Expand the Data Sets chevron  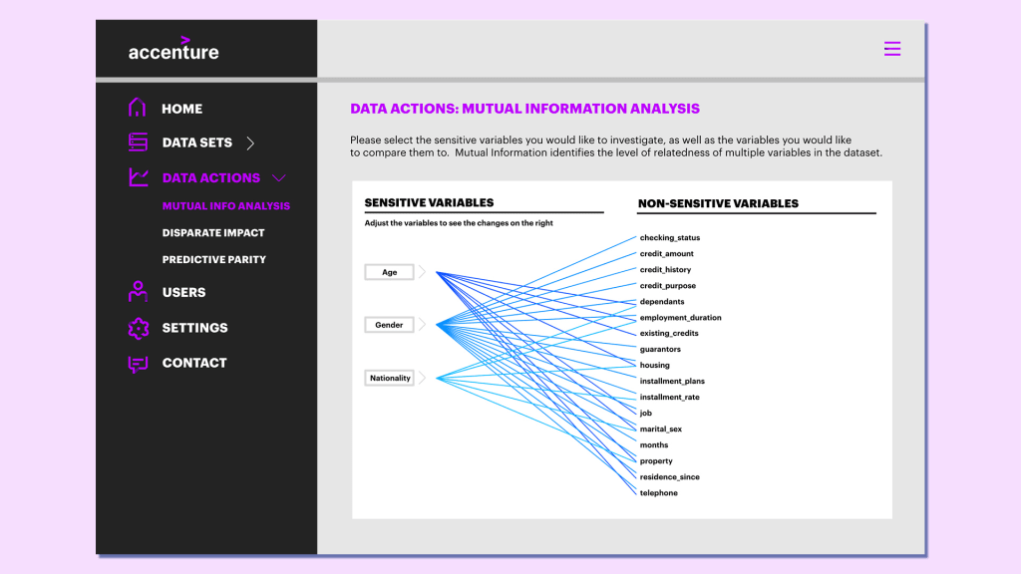tap(250, 143)
